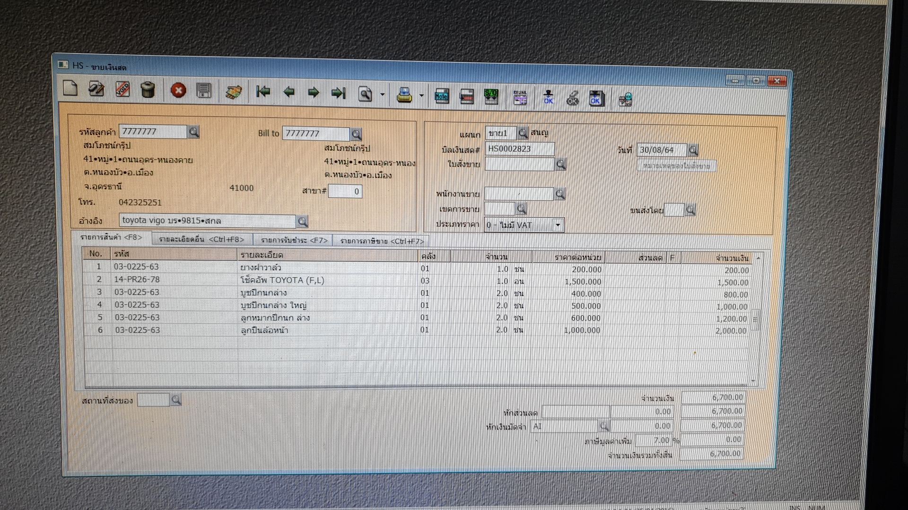
Task: Click scroll-down arrow of item table
Action: [x=753, y=382]
